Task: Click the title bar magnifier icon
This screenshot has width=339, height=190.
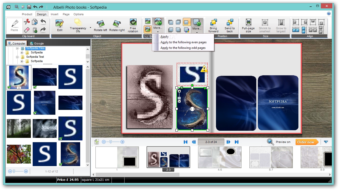Action: (x=17, y=7)
